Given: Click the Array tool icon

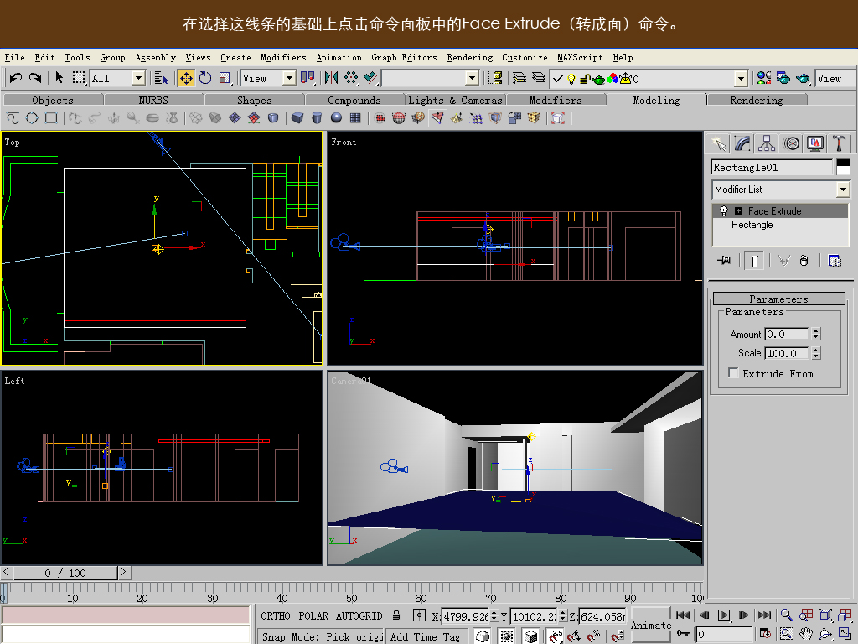Looking at the screenshot, I should (351, 78).
